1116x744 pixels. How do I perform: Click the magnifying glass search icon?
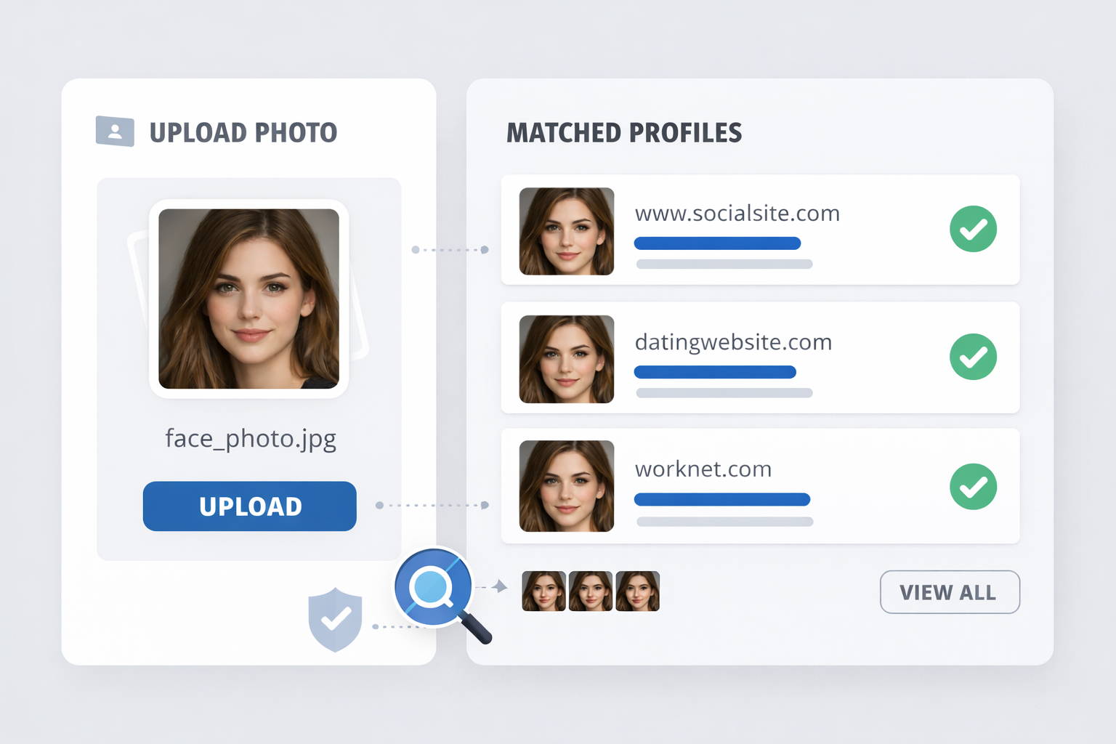433,587
